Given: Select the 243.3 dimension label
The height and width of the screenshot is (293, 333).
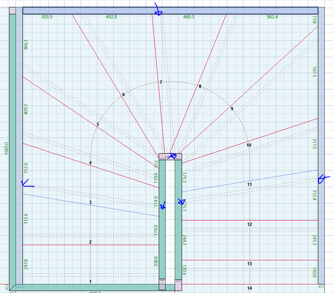Looking at the screenshot, I should tap(315, 240).
